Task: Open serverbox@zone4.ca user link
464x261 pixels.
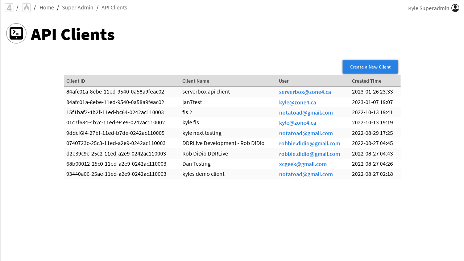Action: point(305,92)
